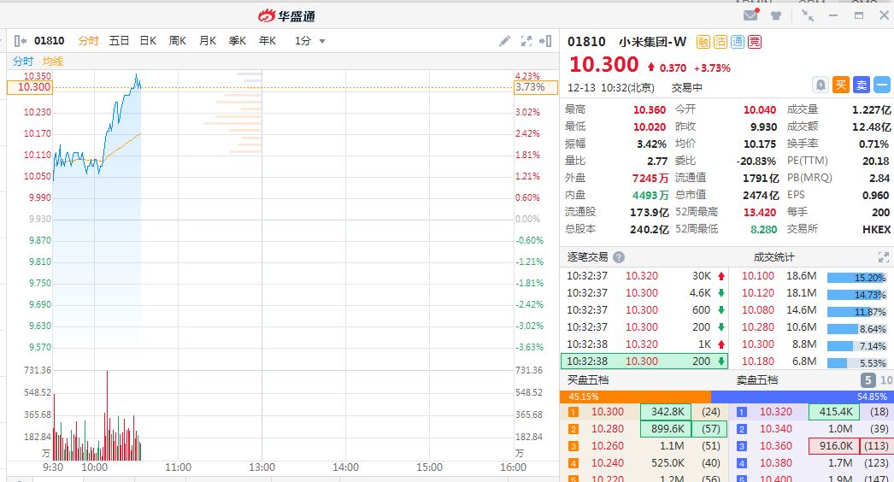Toggle the orange 均线 average line legend
This screenshot has width=894, height=482.
click(53, 61)
